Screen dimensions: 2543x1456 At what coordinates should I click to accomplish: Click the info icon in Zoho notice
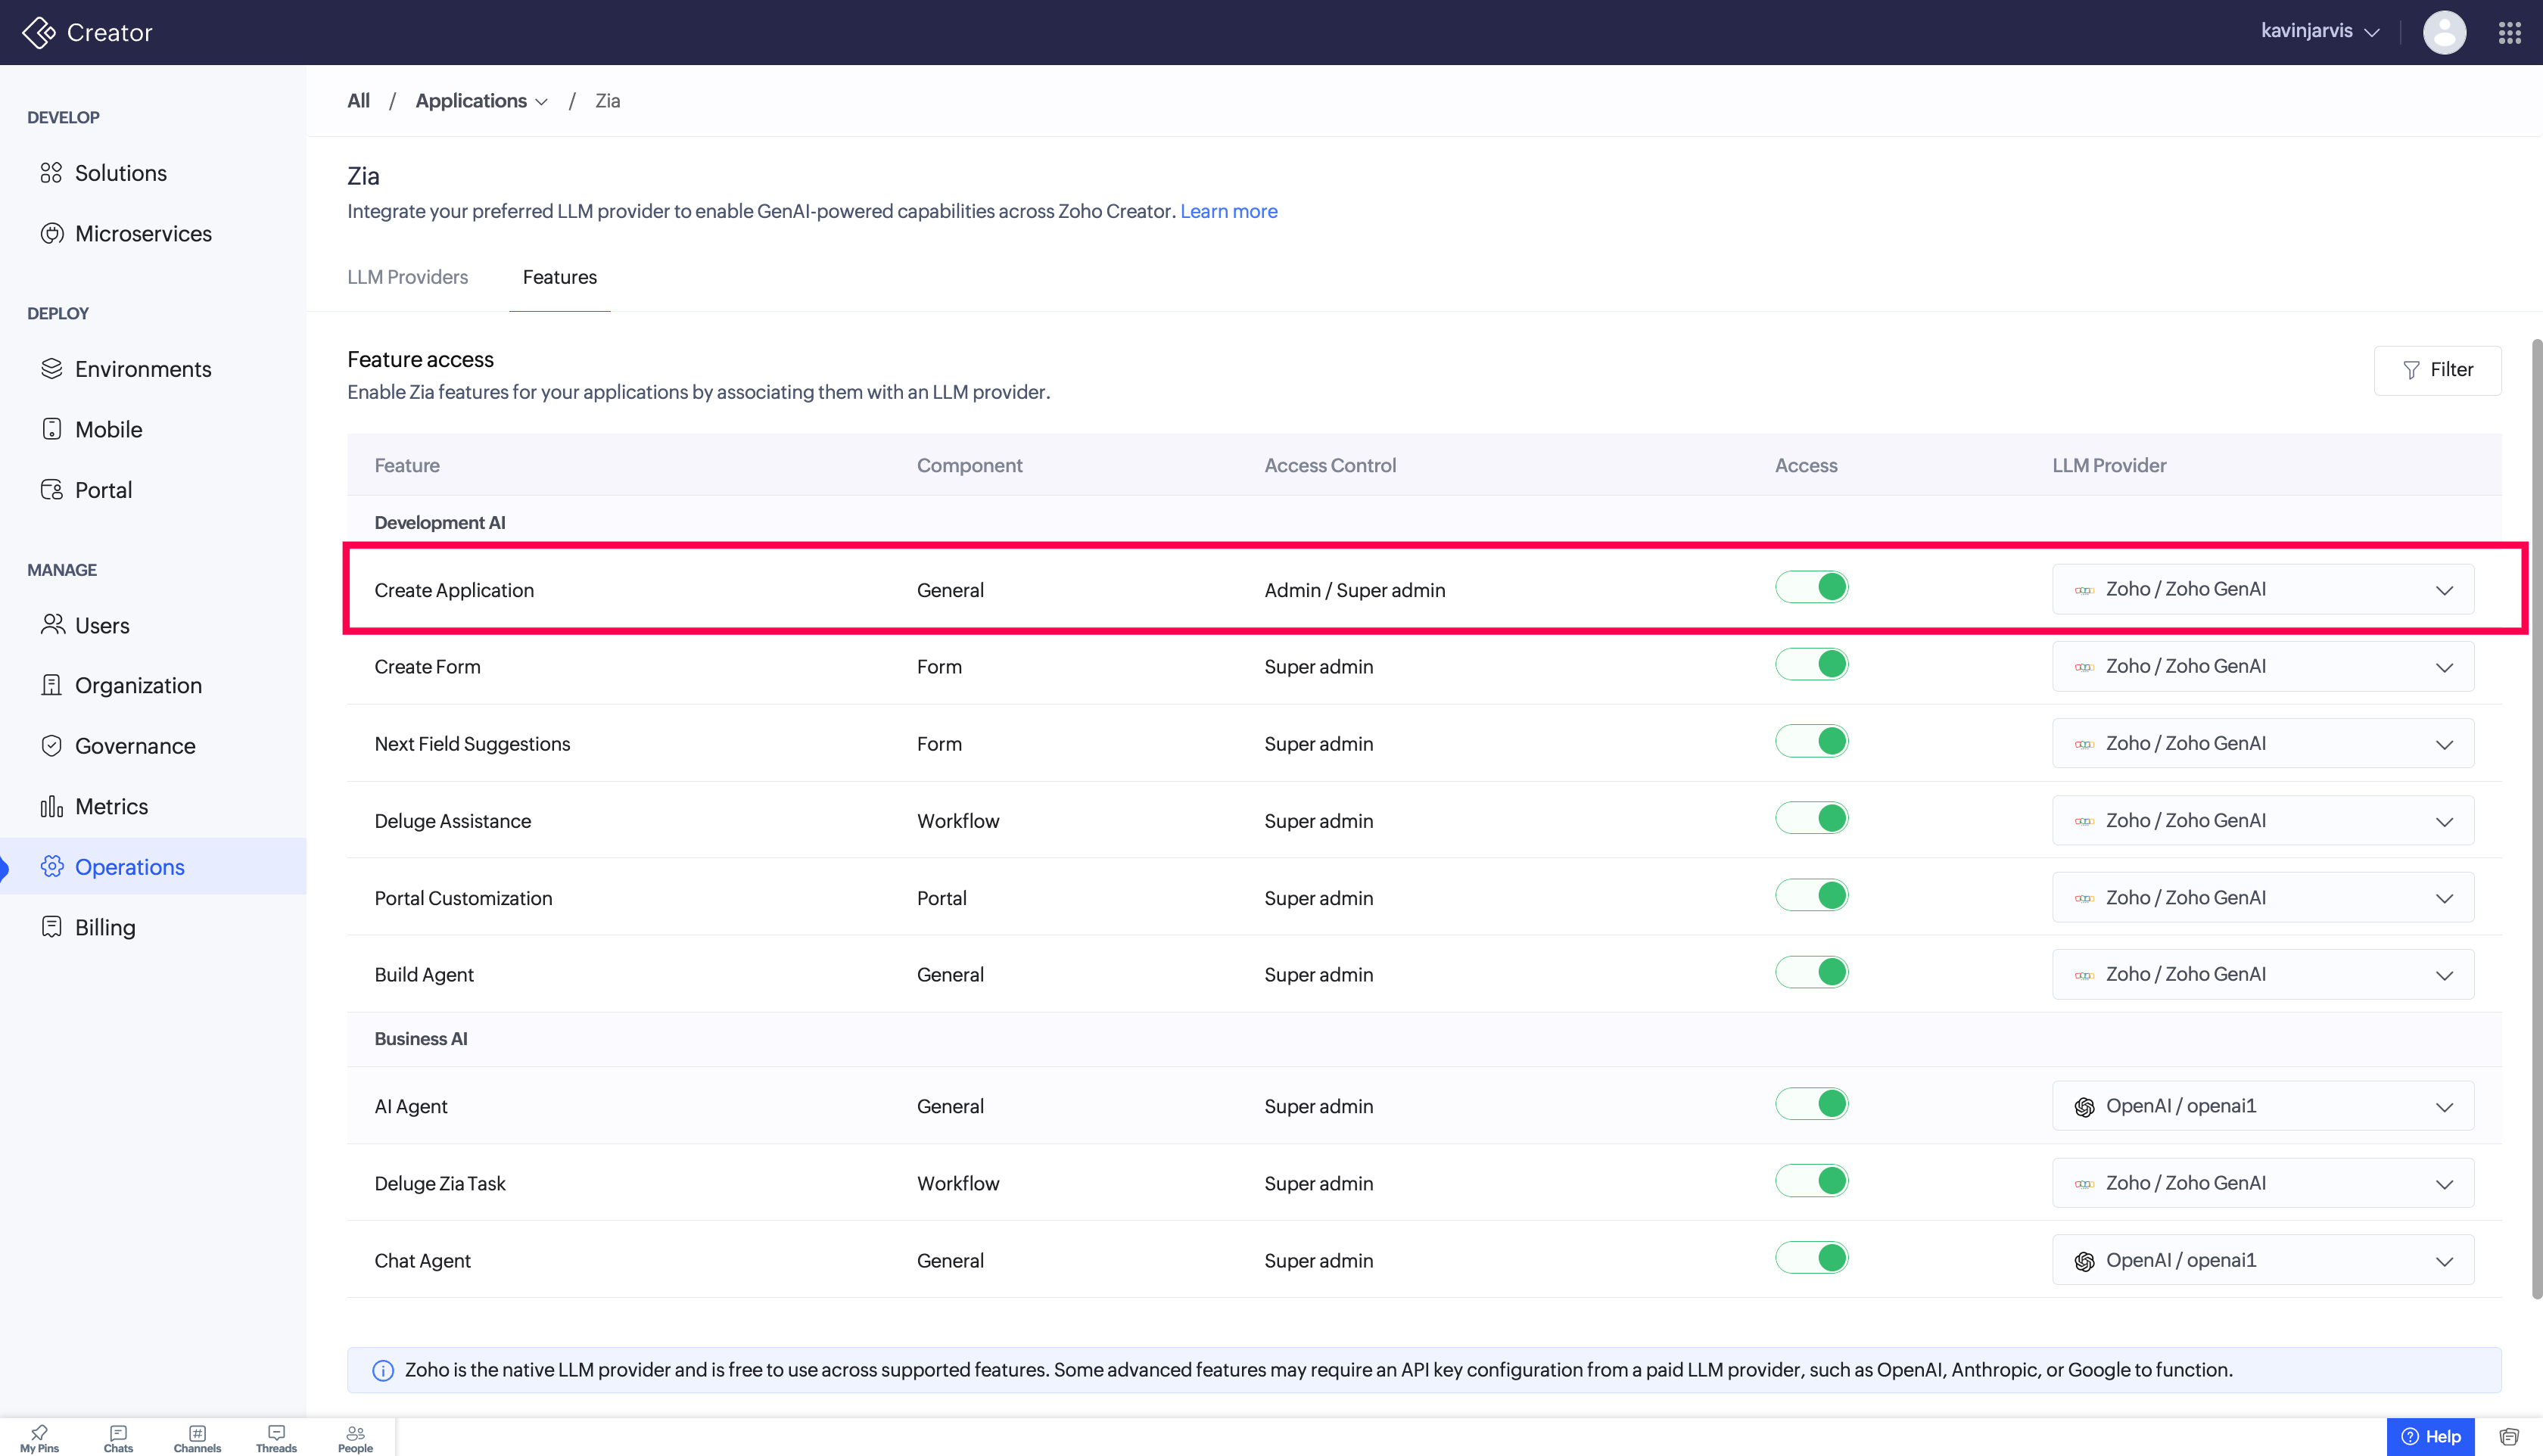(383, 1371)
